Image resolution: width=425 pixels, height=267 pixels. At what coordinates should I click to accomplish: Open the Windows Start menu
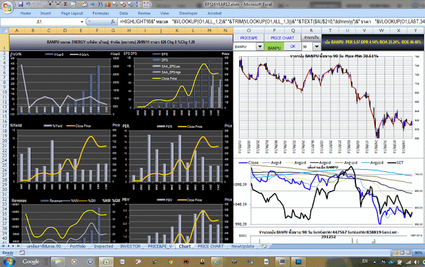pyautogui.click(x=9, y=262)
